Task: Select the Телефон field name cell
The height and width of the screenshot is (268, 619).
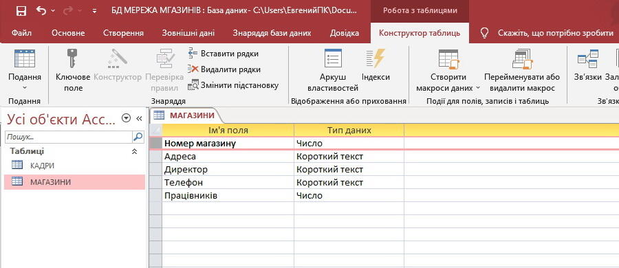Action: pyautogui.click(x=228, y=182)
